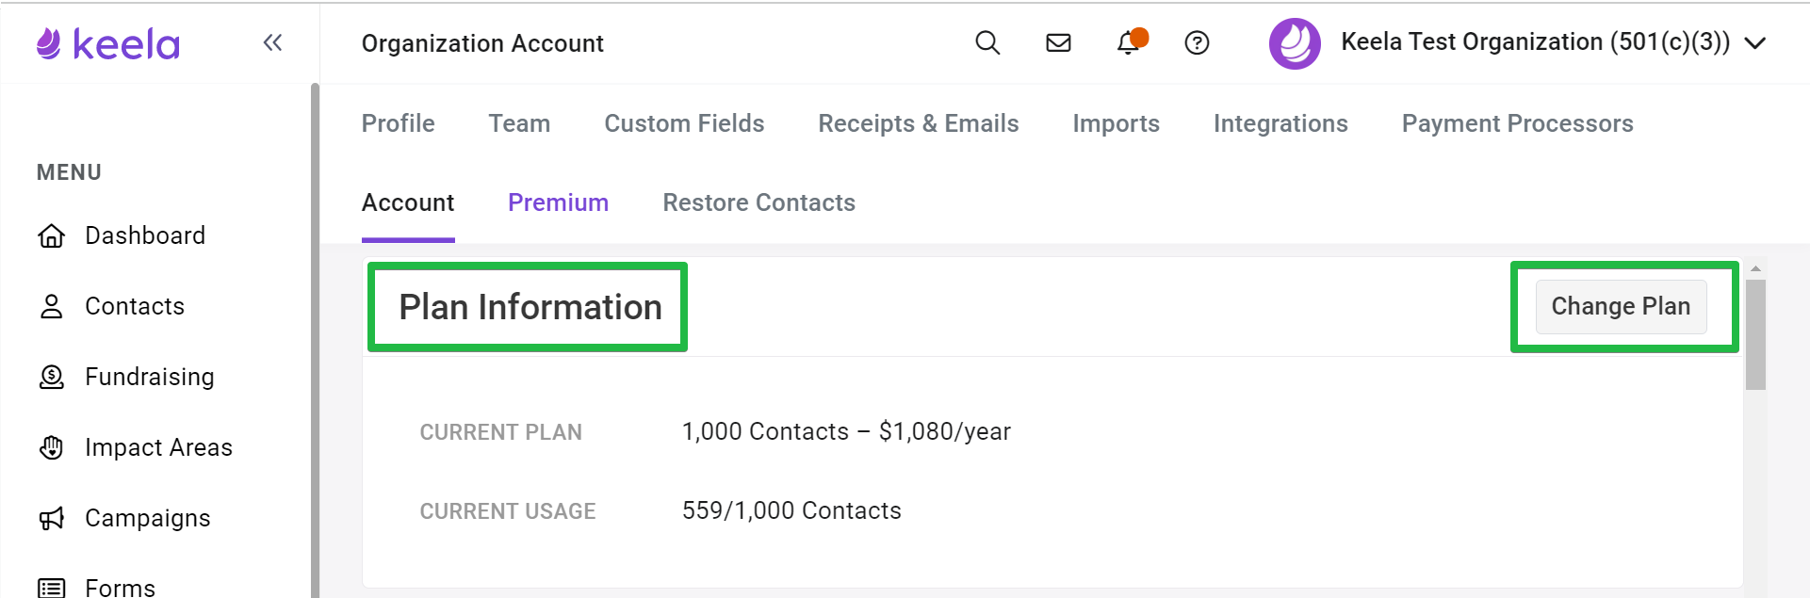
Task: Select the Integrations tab
Action: [x=1280, y=123]
